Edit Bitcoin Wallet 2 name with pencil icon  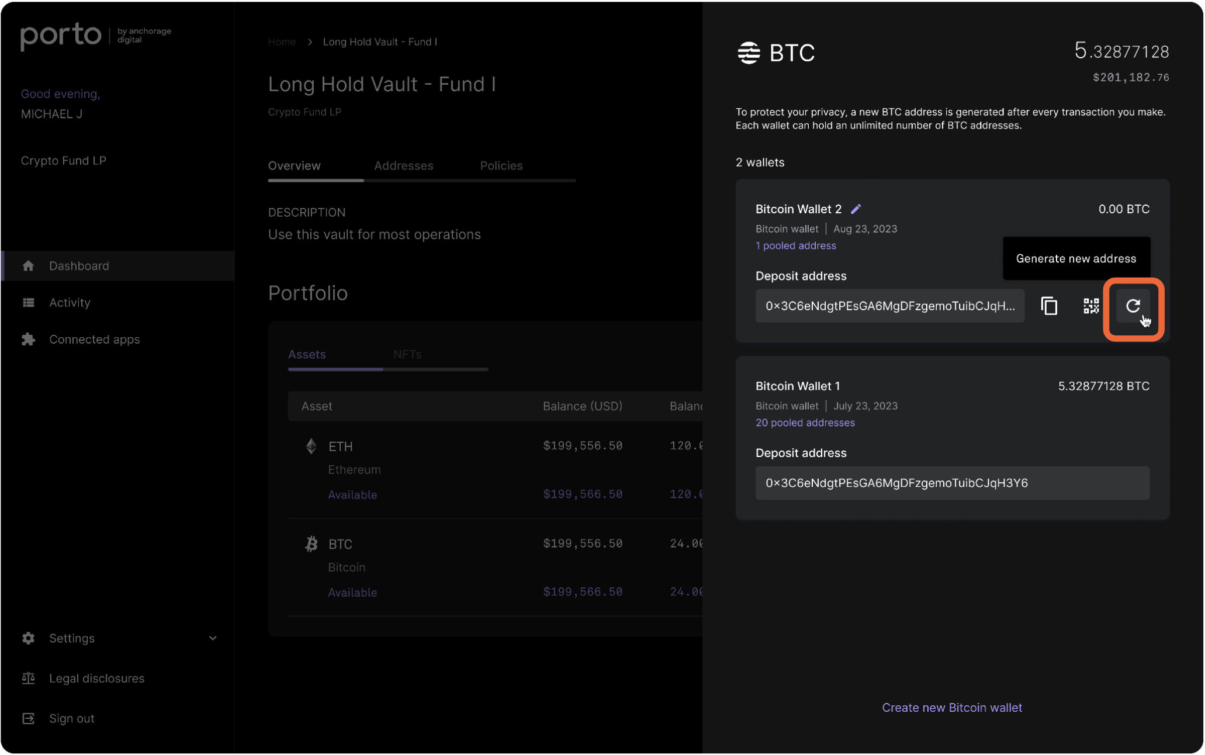click(x=856, y=209)
